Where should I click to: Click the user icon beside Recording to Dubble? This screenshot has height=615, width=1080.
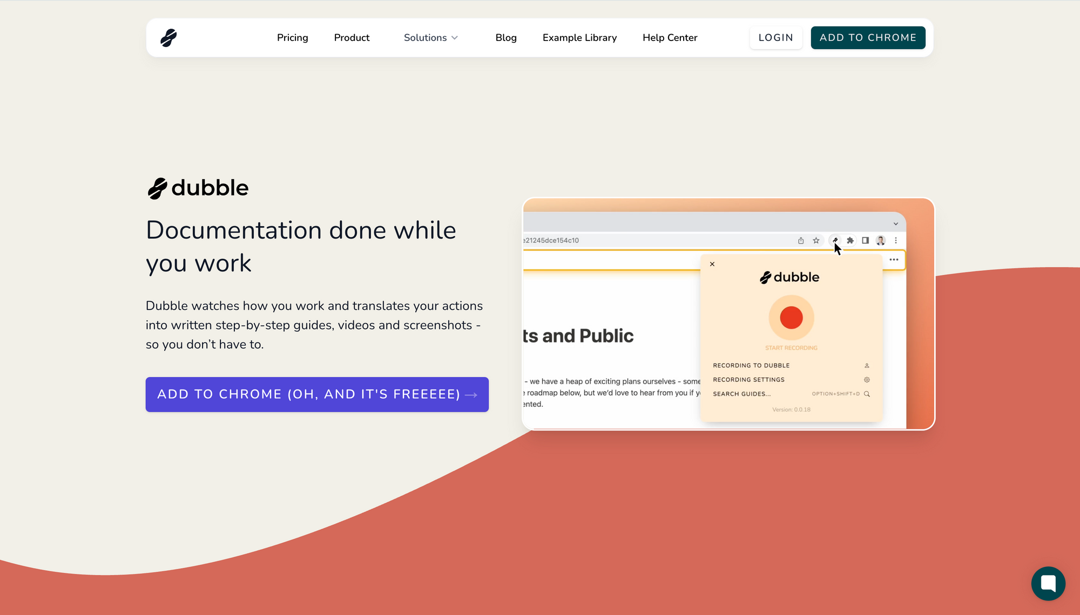867,366
